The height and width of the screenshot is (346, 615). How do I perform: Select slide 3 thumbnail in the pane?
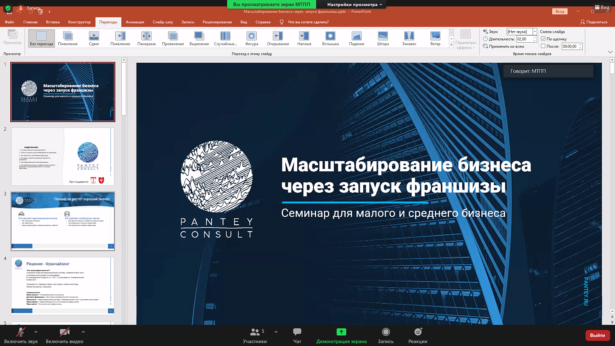(x=63, y=221)
